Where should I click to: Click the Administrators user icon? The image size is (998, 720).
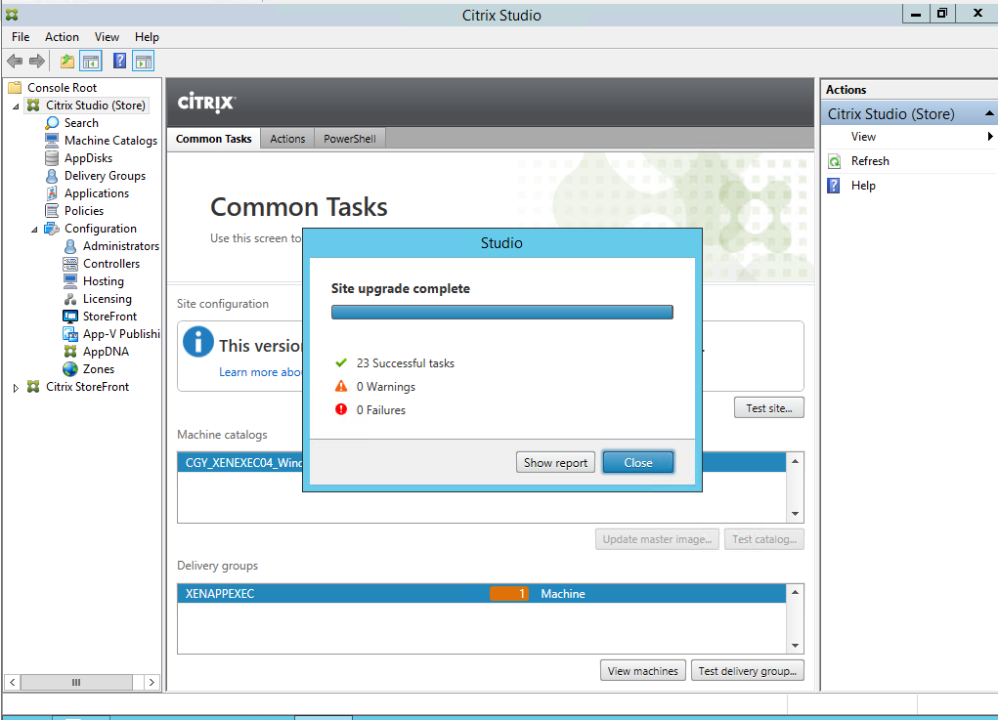click(x=70, y=245)
